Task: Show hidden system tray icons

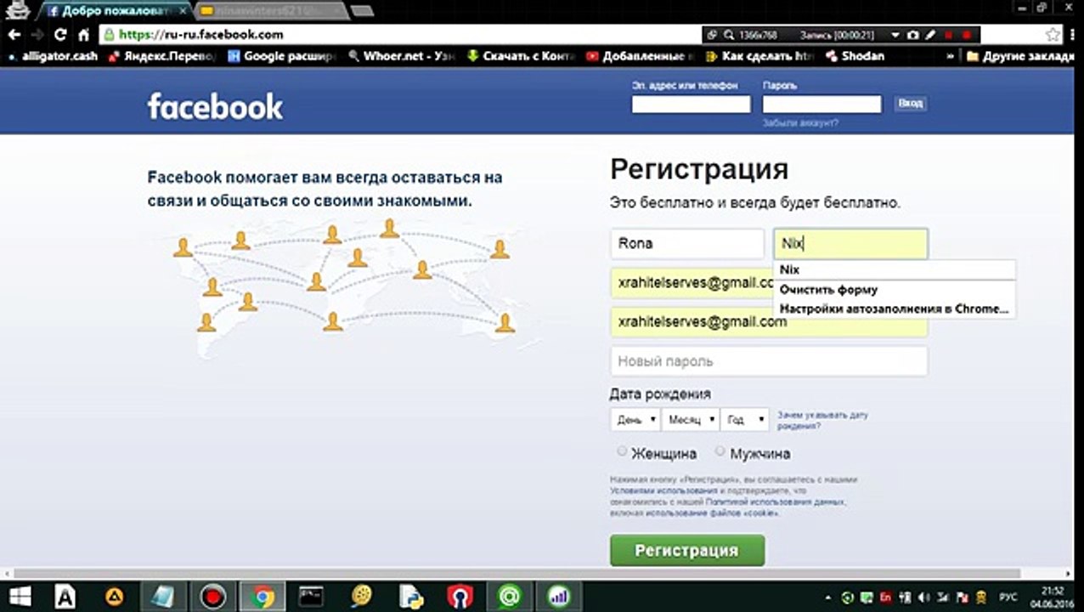Action: pos(829,597)
